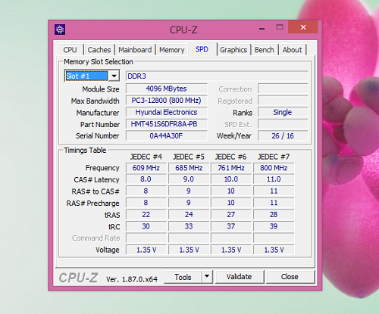Screen dimensions: 379x314
Task: Click tRC value 37
Action: click(231, 226)
